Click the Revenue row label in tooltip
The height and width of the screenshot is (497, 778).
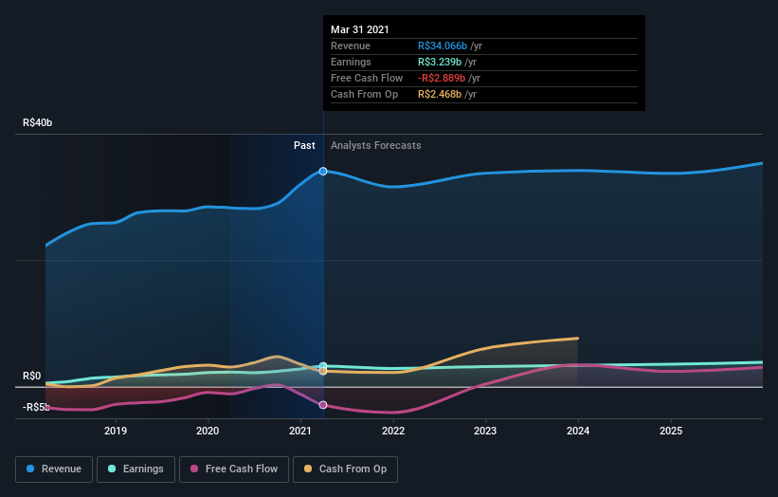point(351,46)
